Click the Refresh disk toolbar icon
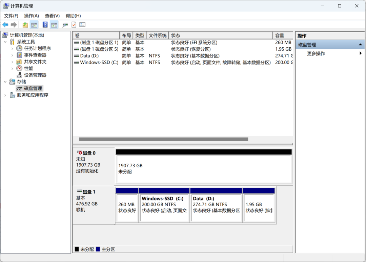This screenshot has height=262, width=366. pyautogui.click(x=65, y=25)
